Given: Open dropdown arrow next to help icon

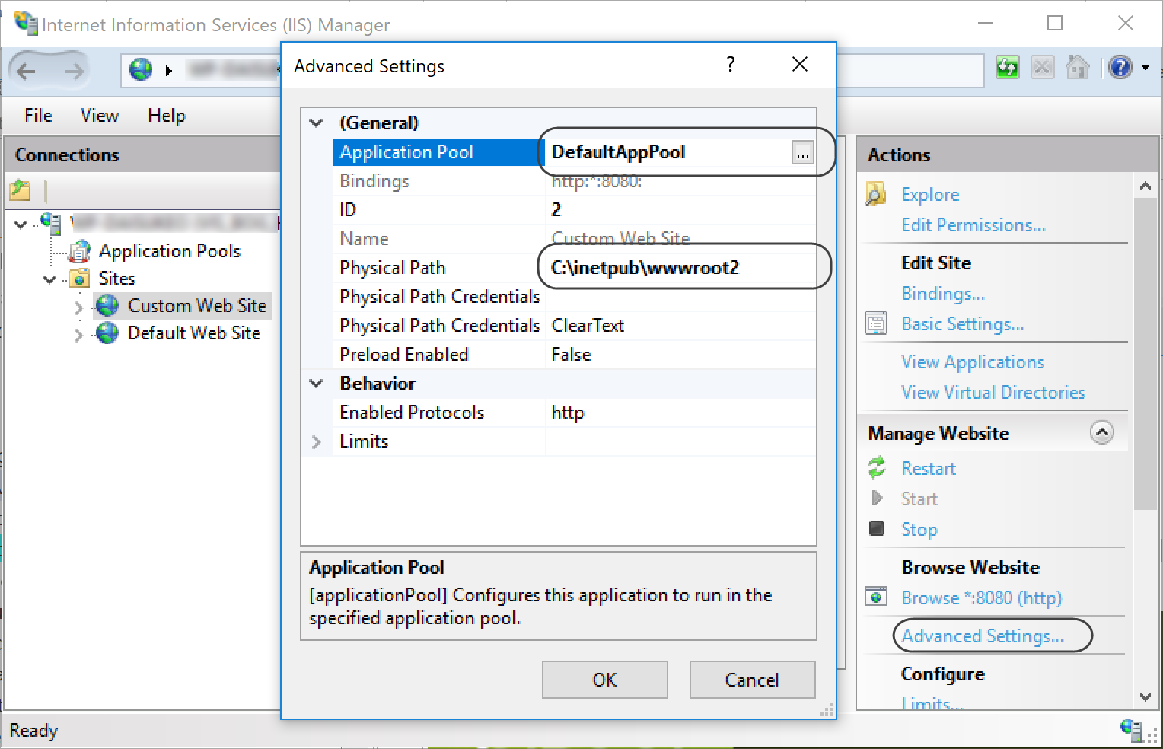Looking at the screenshot, I should (1145, 69).
